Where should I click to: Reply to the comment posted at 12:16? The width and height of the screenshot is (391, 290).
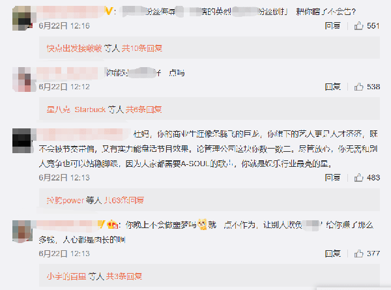coord(332,25)
